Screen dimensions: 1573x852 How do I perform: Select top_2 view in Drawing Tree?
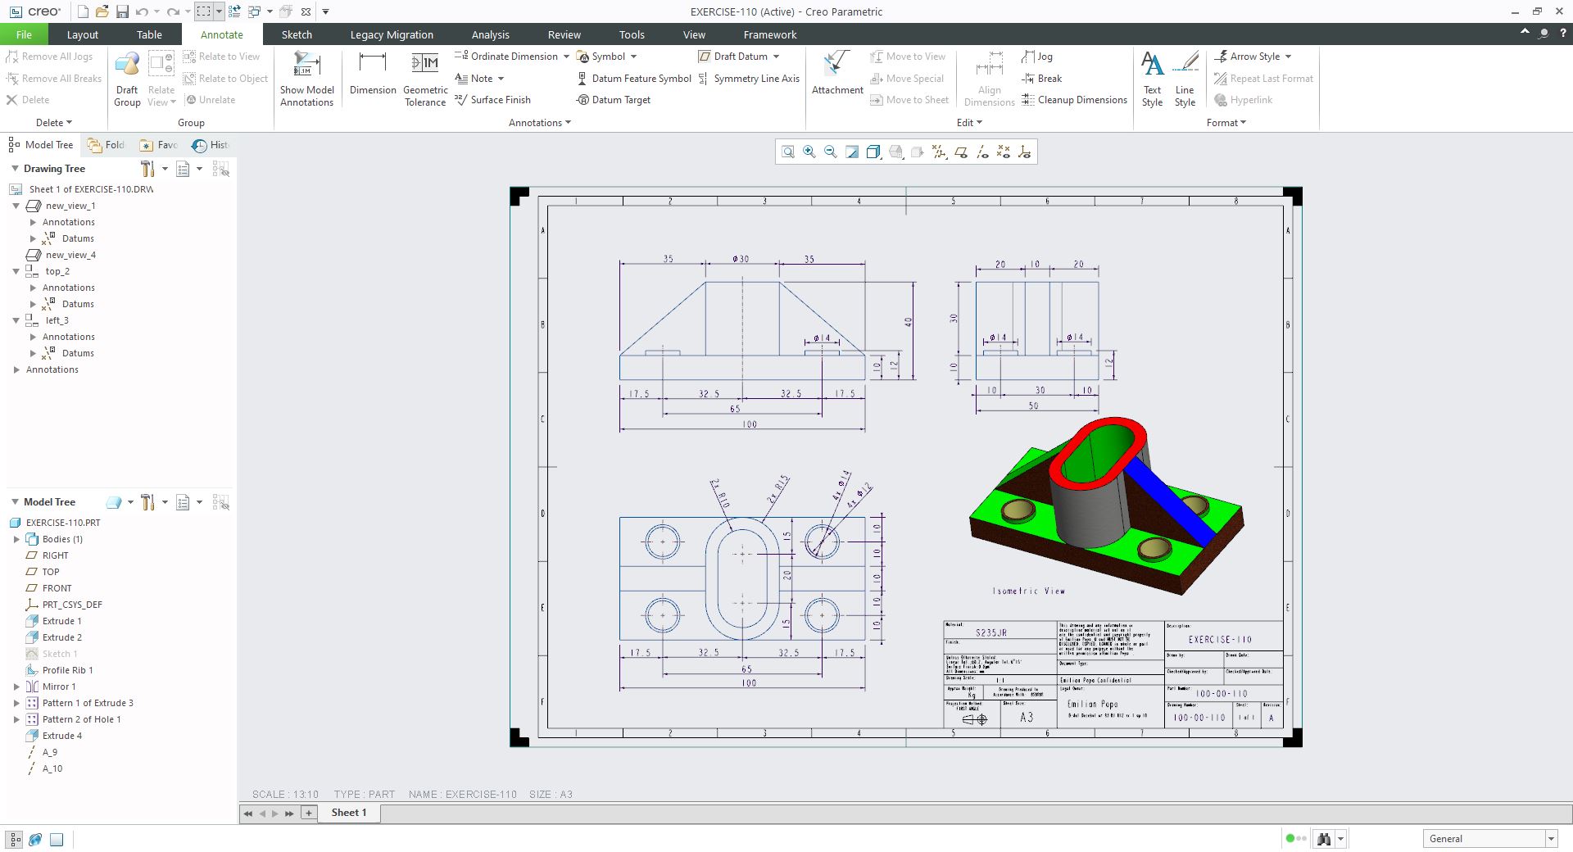point(48,271)
